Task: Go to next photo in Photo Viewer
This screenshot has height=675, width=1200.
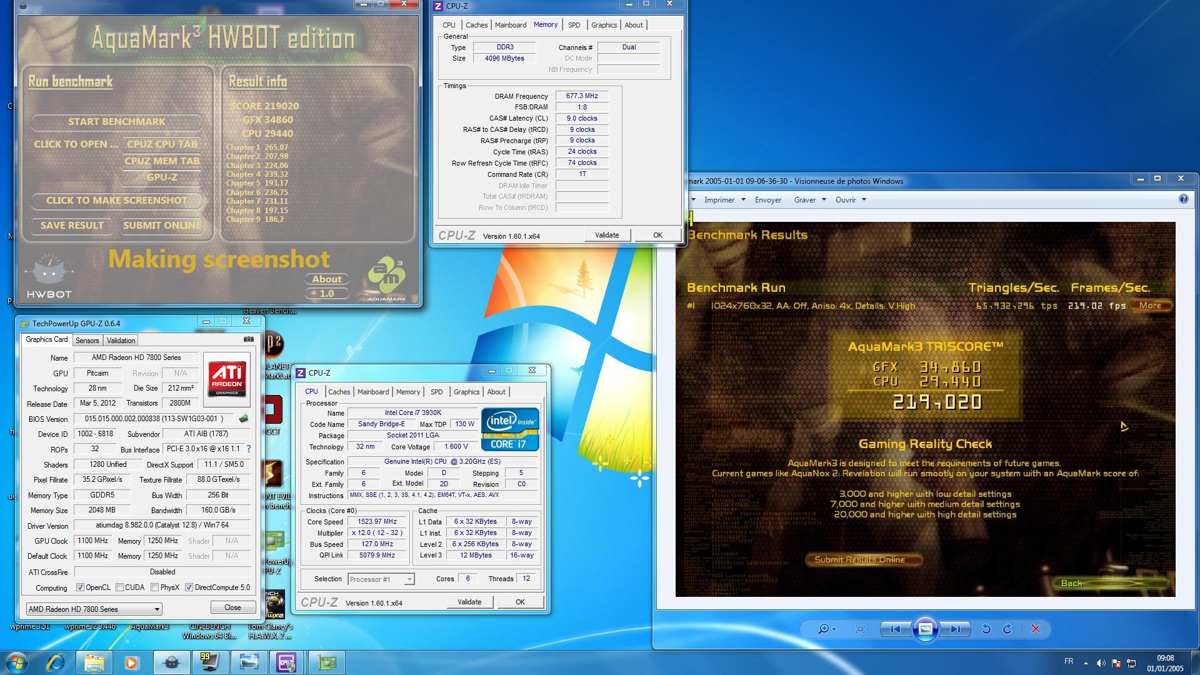Action: pos(955,629)
